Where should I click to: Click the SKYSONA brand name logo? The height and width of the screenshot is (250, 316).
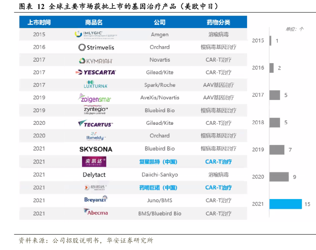point(95,149)
